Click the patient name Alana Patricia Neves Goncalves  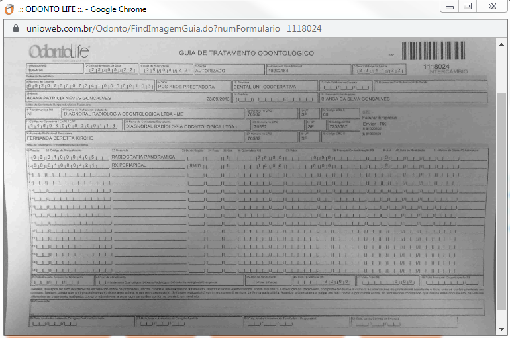click(x=67, y=97)
